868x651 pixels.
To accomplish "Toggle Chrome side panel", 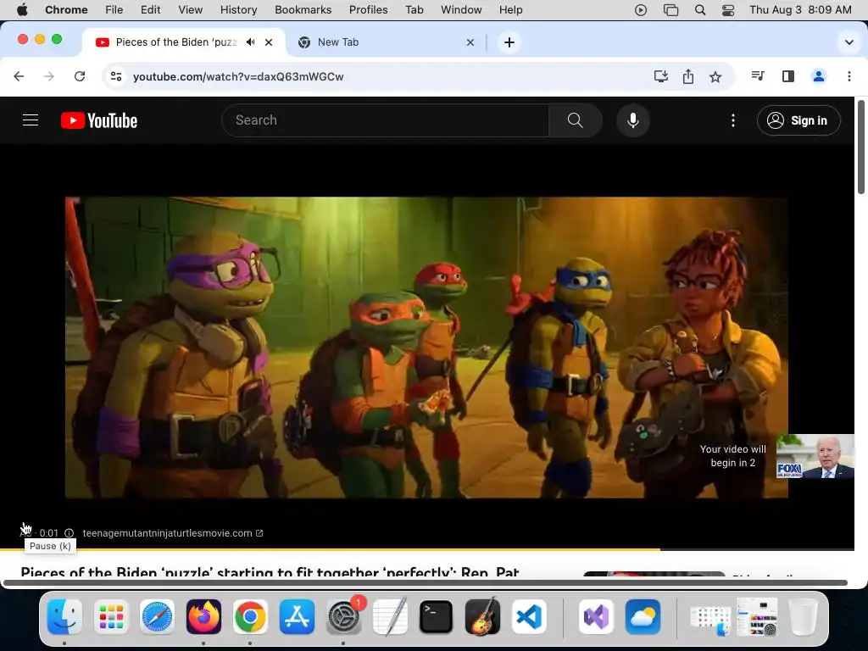I will pos(788,76).
